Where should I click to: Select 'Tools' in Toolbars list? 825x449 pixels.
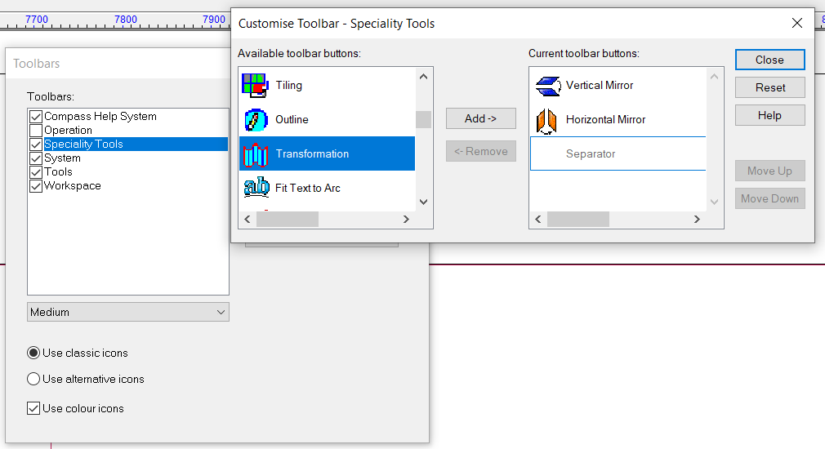click(58, 172)
